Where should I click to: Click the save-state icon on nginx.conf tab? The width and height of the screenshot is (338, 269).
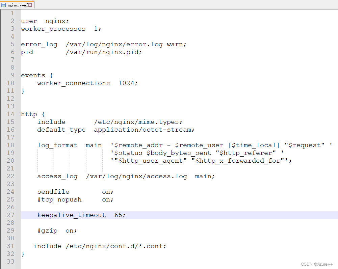click(3, 5)
